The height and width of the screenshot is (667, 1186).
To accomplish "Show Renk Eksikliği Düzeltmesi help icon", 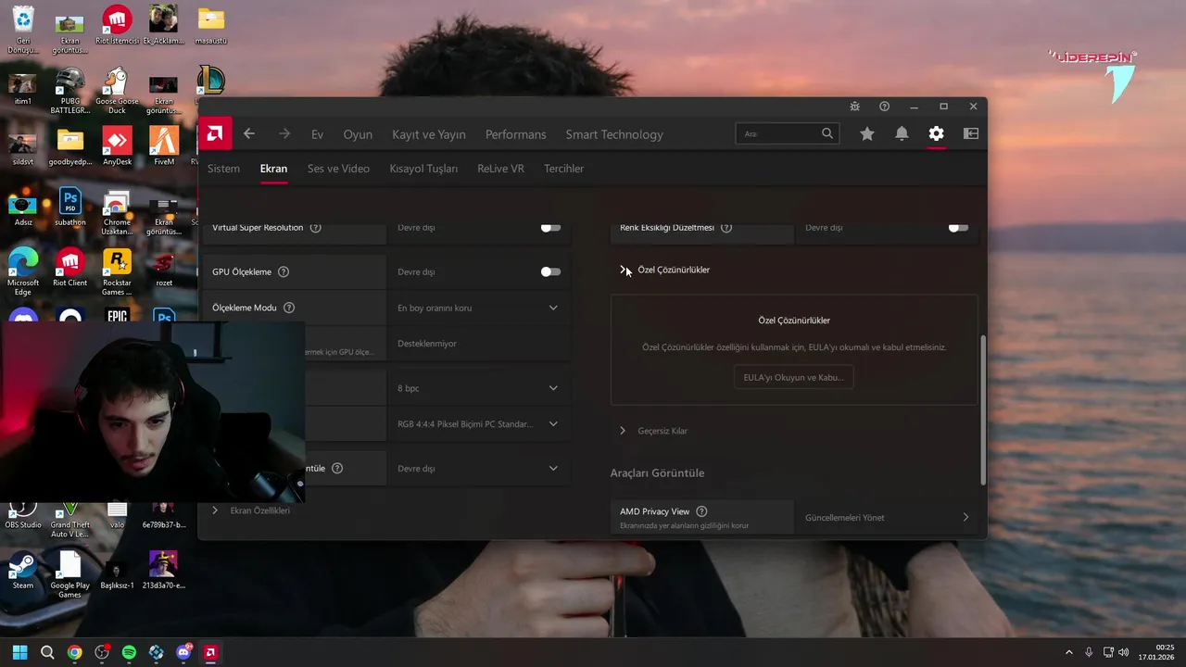I will (726, 228).
